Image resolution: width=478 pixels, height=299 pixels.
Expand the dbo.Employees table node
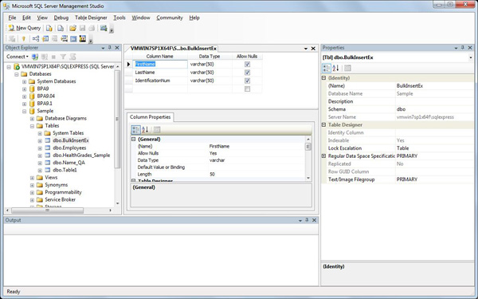coord(40,148)
